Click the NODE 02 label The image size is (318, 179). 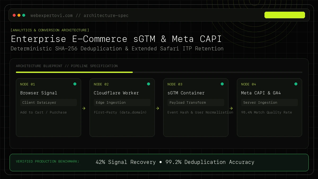click(101, 84)
